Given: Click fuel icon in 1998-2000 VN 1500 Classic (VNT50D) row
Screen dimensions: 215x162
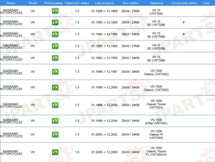Looking at the screenshot, I should [x=55, y=87].
